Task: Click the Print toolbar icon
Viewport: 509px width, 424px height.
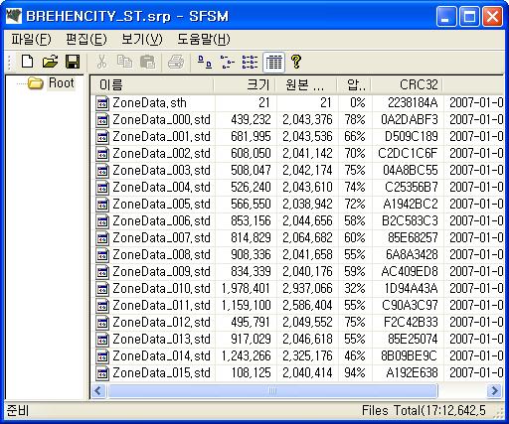Action: click(176, 62)
